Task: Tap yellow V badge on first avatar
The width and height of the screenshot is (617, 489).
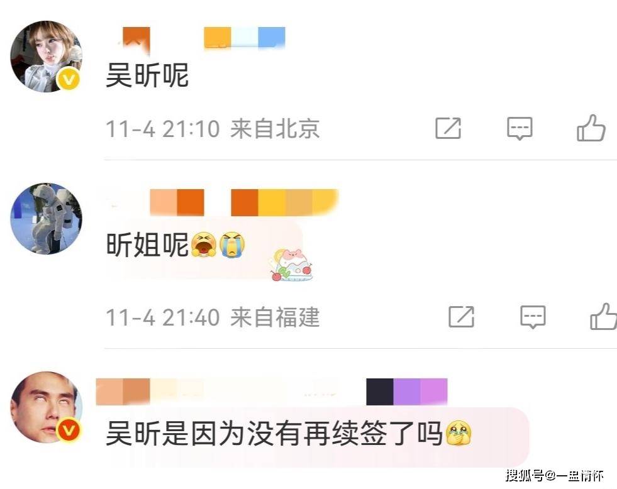Action: (x=69, y=80)
